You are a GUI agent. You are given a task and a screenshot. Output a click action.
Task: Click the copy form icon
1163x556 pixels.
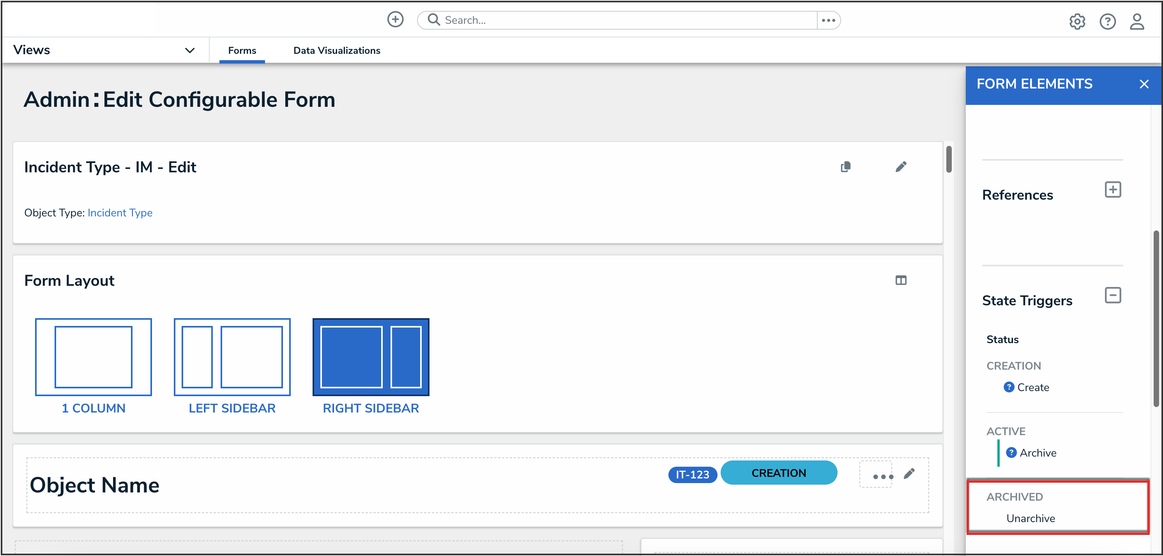point(846,167)
